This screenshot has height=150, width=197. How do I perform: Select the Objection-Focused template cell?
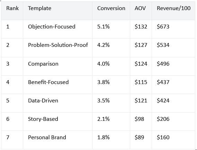(52, 27)
